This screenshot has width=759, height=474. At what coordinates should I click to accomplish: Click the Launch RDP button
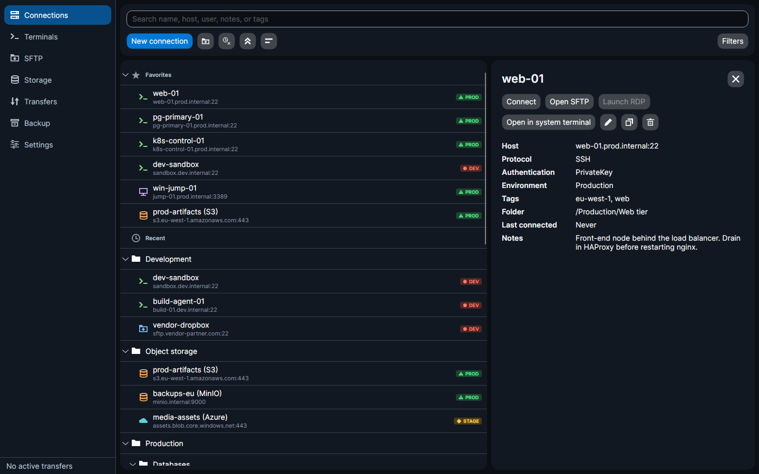point(624,102)
